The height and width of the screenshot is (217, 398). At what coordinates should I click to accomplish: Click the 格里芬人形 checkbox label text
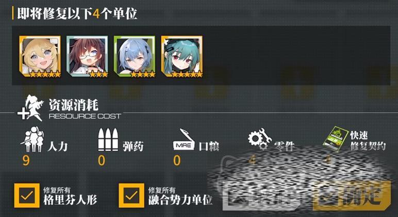pos(70,200)
